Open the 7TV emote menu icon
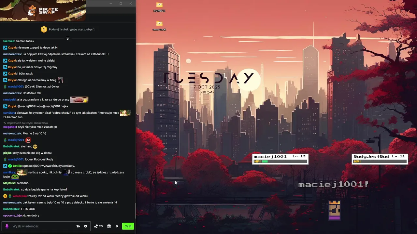The image size is (417, 234). (x=78, y=226)
